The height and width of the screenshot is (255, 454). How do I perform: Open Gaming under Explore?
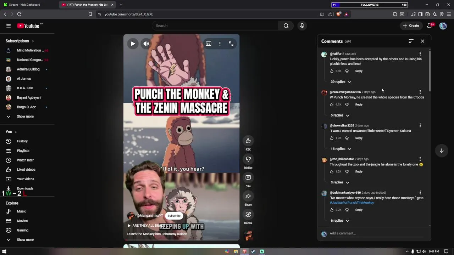point(22,230)
